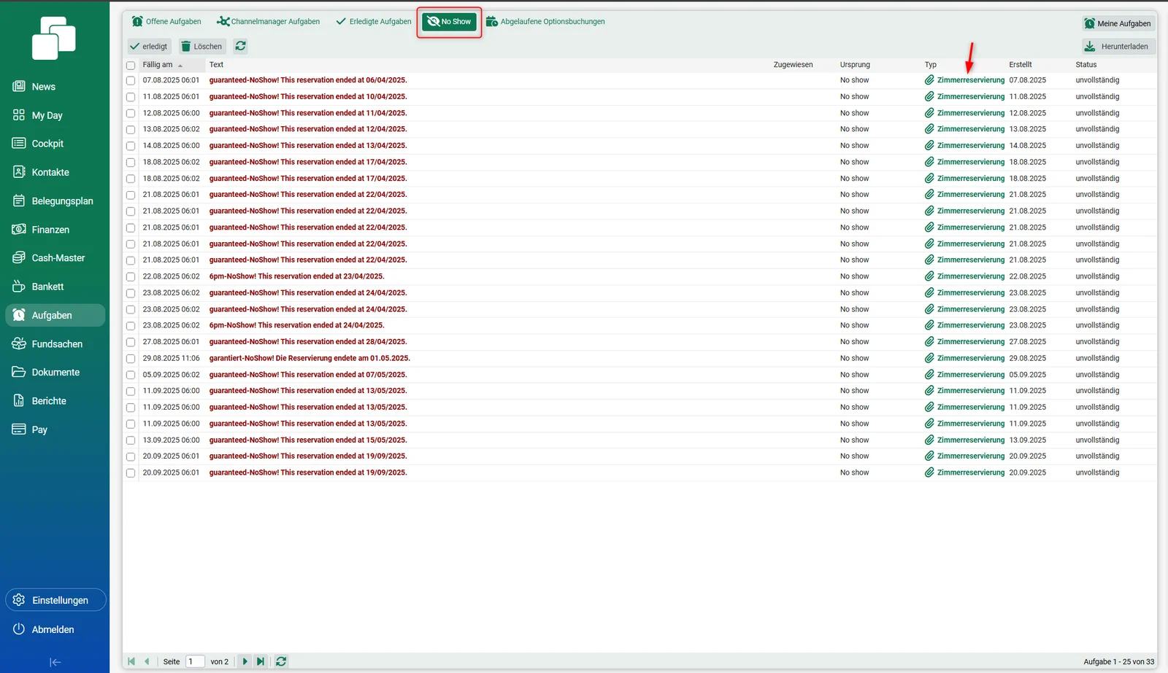Open Berichte reports section

(x=55, y=401)
